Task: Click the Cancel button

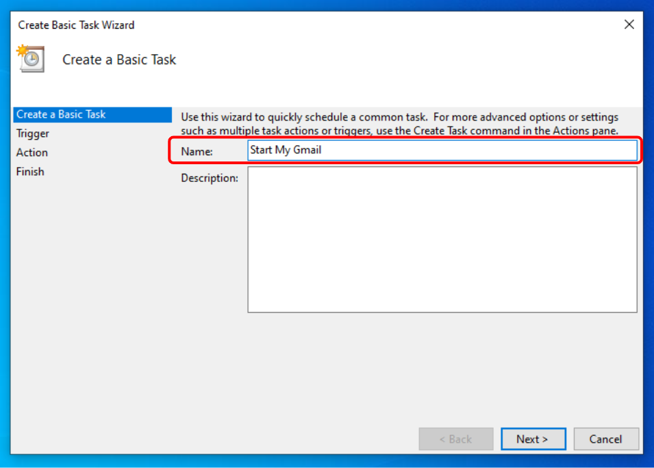Action: (605, 439)
